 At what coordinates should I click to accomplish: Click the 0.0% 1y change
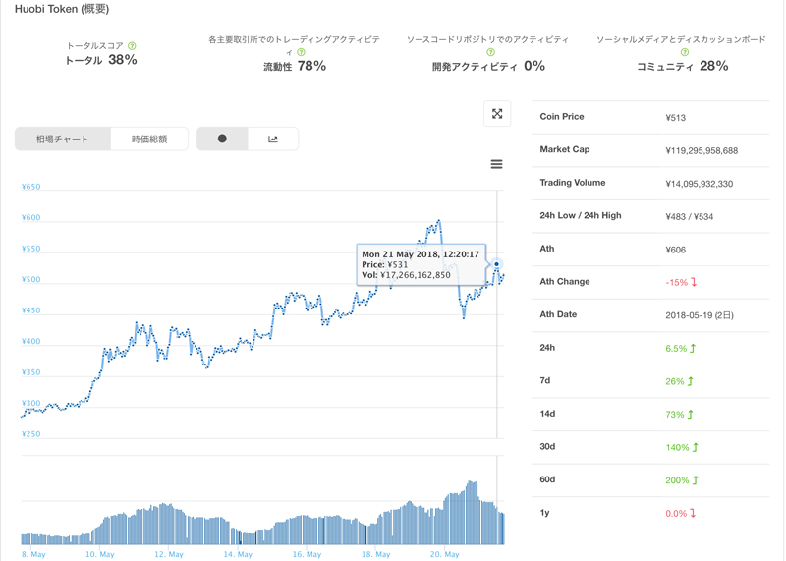pyautogui.click(x=676, y=514)
